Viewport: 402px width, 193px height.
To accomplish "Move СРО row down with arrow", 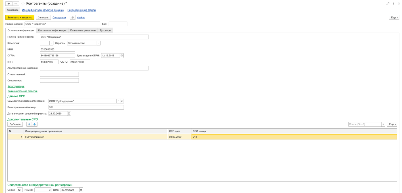I will point(35,124).
